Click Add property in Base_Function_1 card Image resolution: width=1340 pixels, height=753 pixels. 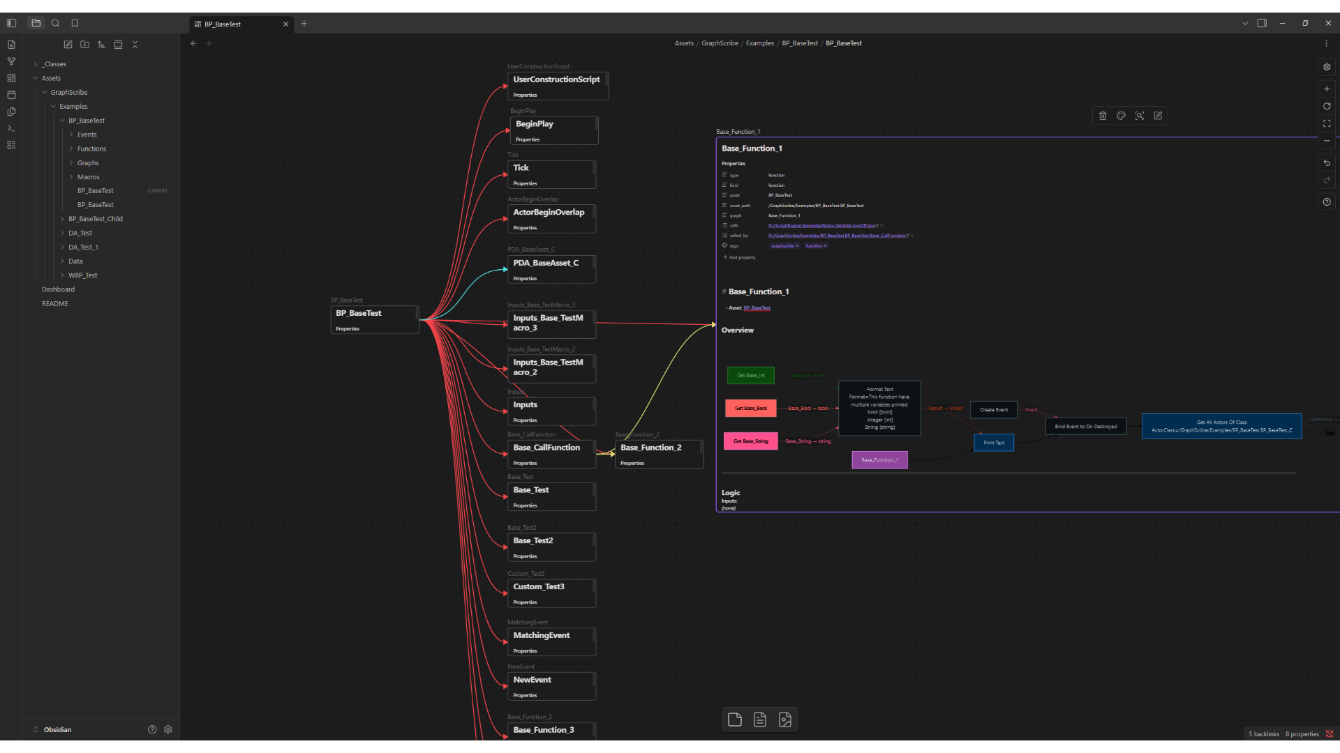click(740, 257)
